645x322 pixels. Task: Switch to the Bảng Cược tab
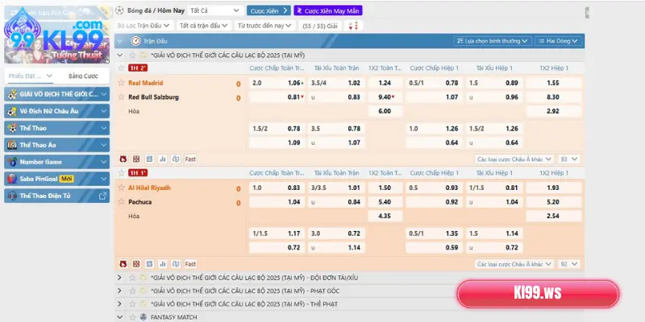pos(82,76)
